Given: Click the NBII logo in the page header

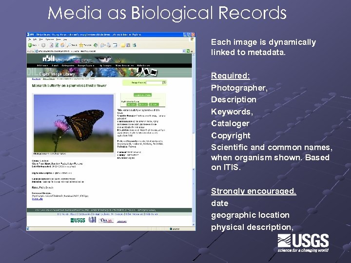Looking at the screenshot, I should pos(49,58).
